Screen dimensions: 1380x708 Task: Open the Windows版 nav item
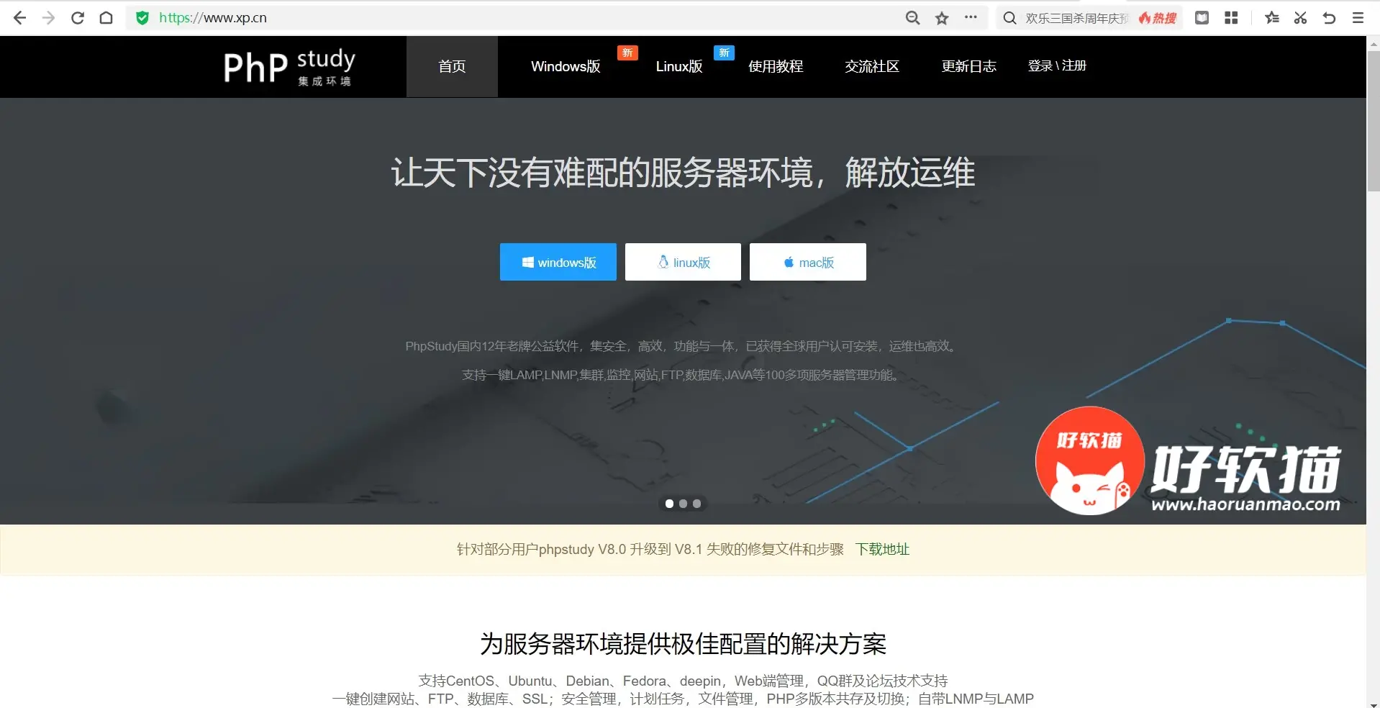coord(566,66)
